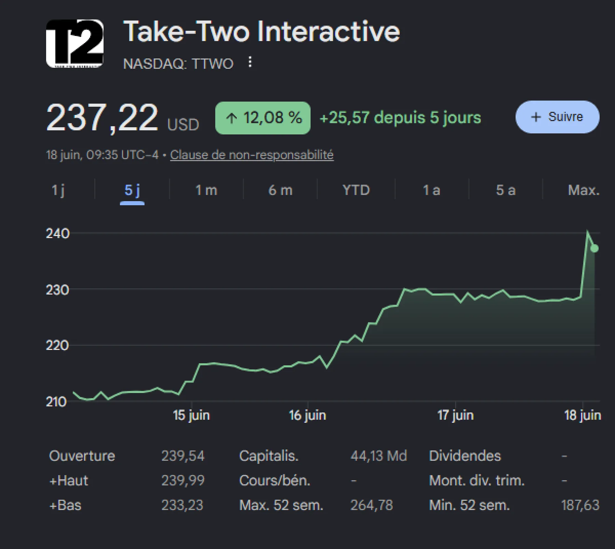
Task: Show the Max. range tab
Action: tap(584, 190)
